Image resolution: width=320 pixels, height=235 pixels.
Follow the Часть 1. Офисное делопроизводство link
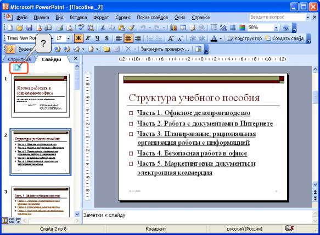[193, 113]
